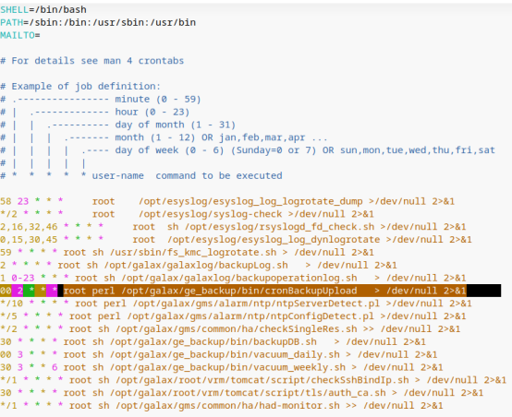Click the vacuum_weekly.sh cron line

pyautogui.click(x=222, y=367)
